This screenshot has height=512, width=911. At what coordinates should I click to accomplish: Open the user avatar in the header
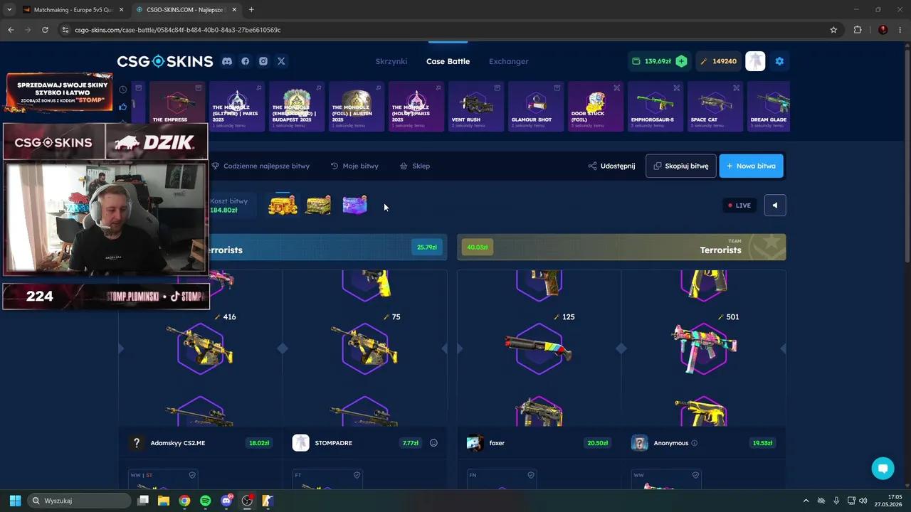point(755,61)
